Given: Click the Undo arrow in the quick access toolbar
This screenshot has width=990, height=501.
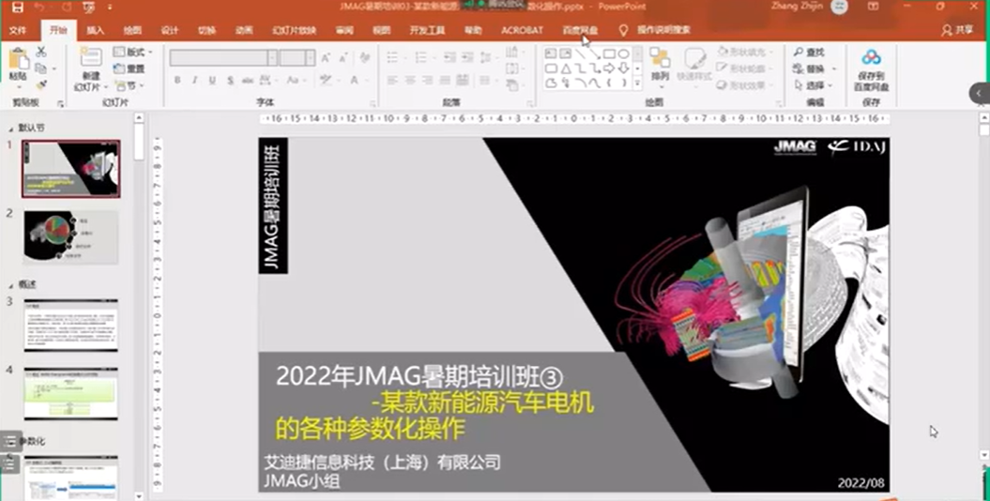Looking at the screenshot, I should click(39, 8).
